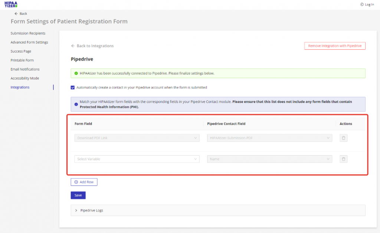Go Back to the previous page

pyautogui.click(x=21, y=14)
